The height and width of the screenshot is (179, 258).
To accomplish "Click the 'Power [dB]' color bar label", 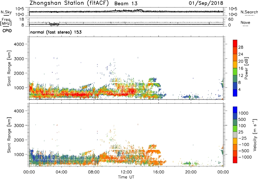I will pos(246,68).
